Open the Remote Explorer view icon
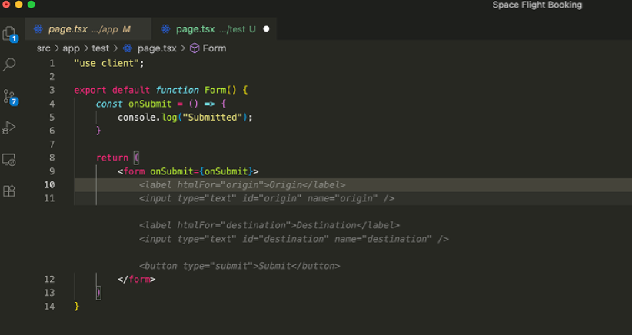The width and height of the screenshot is (632, 335). point(10,160)
